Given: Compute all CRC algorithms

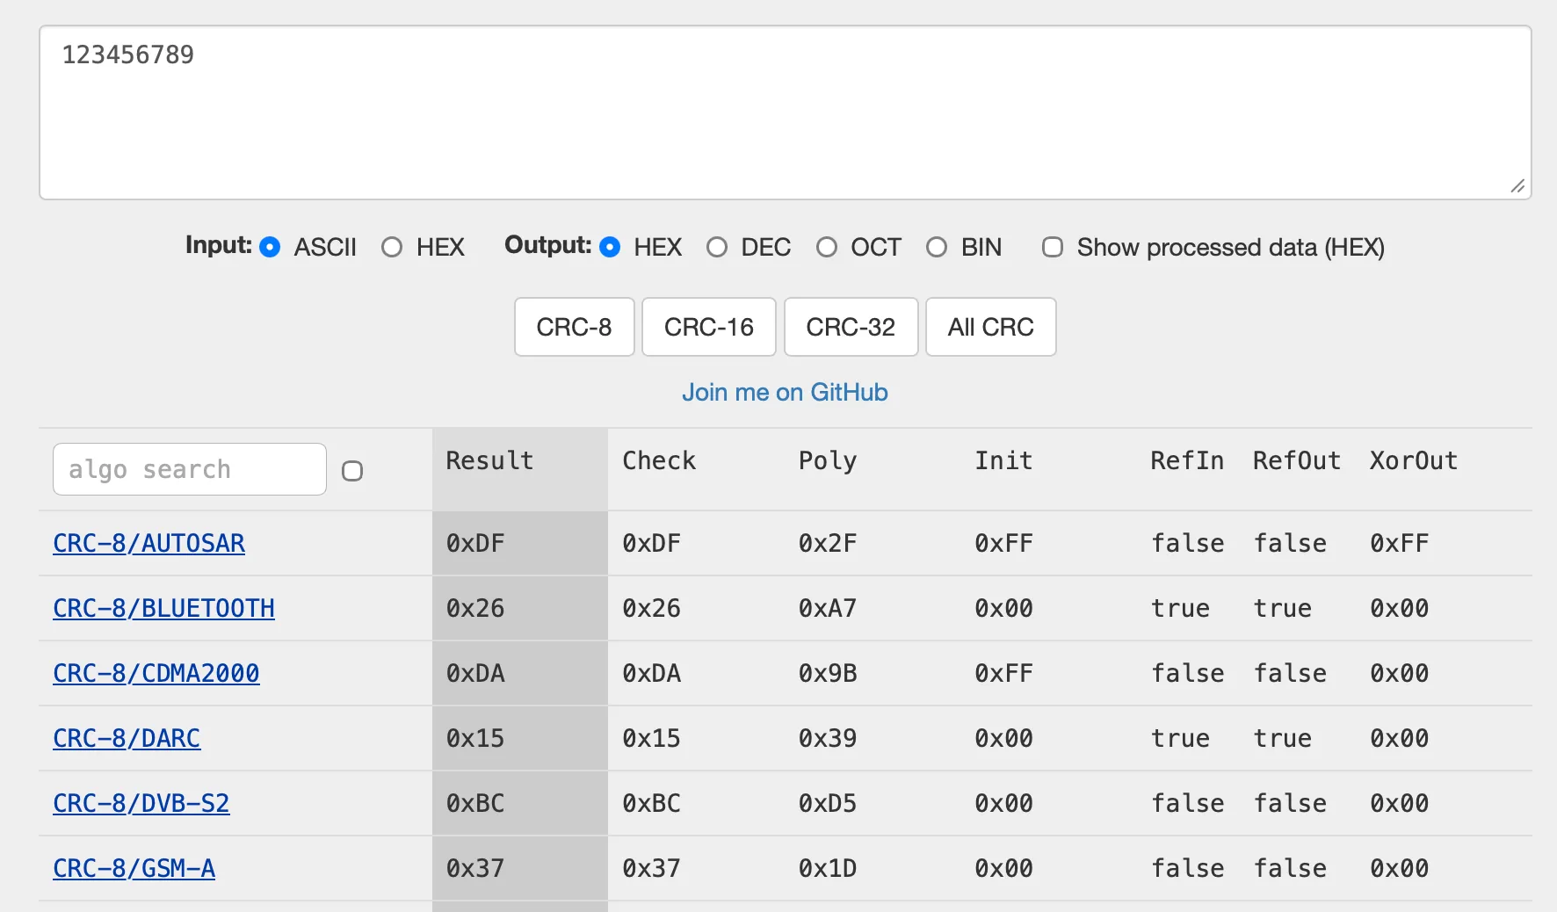Looking at the screenshot, I should pos(990,327).
